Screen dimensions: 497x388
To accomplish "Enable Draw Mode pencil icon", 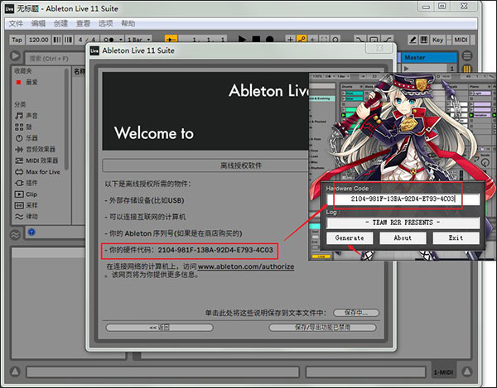I will pos(413,40).
